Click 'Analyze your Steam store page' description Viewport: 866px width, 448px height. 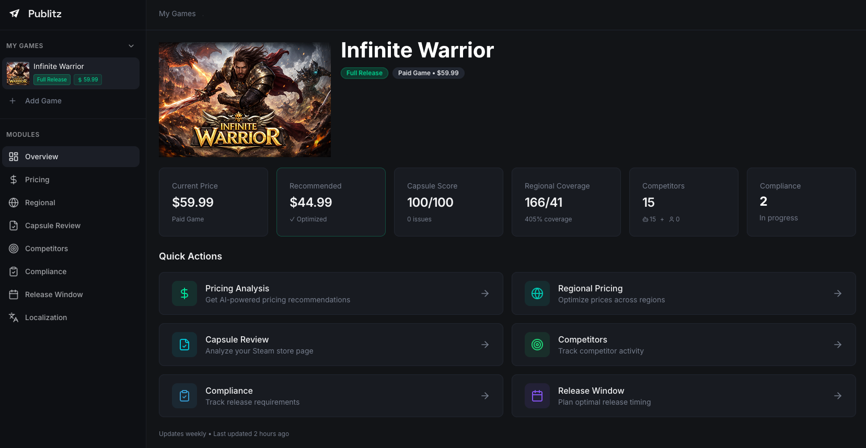[x=259, y=351]
